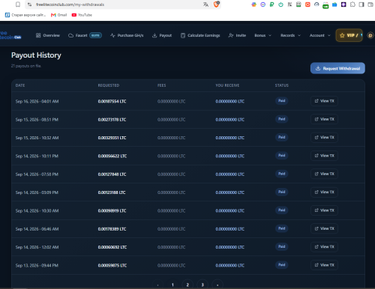The width and height of the screenshot is (375, 289).
Task: Click the Paid status badge for Sep 16
Action: click(x=282, y=101)
